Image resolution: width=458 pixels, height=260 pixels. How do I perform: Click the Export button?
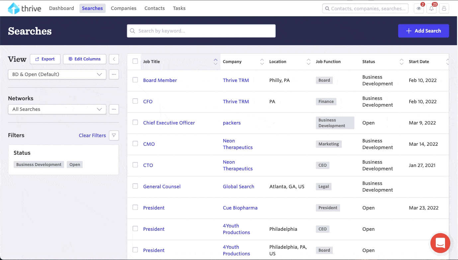coord(45,59)
